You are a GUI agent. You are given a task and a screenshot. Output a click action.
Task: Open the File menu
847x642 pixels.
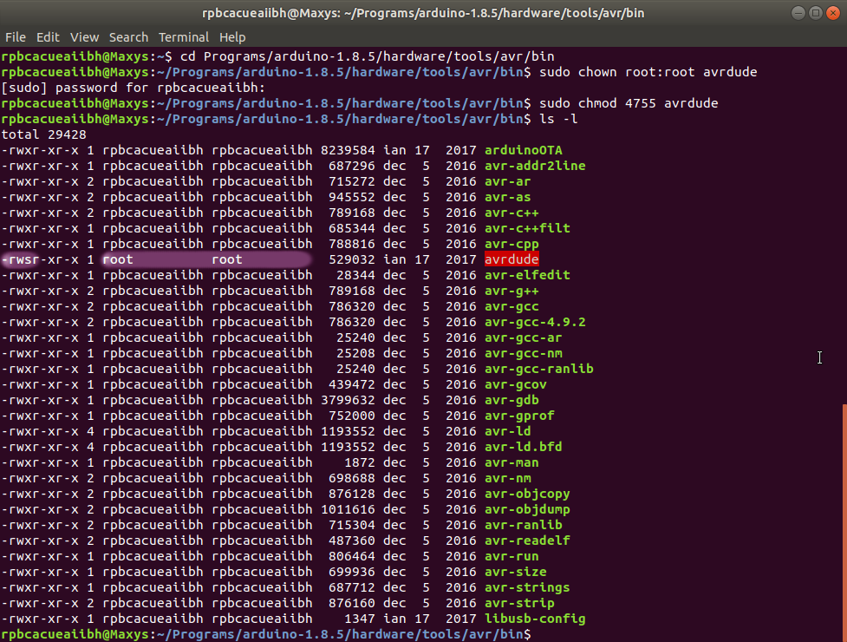pyautogui.click(x=15, y=37)
